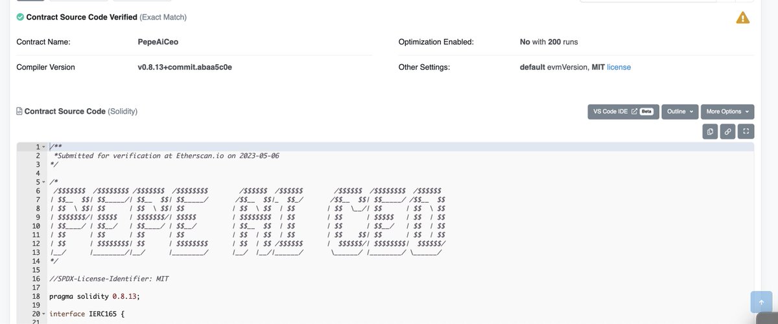Image resolution: width=778 pixels, height=324 pixels.
Task: Click the 'interface IERC165 {' code line
Action: [x=86, y=314]
